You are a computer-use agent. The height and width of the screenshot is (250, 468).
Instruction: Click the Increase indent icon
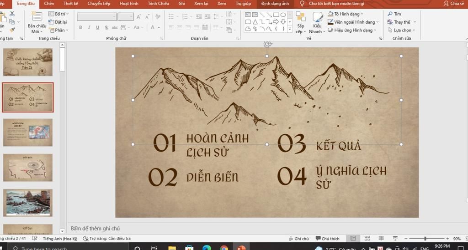[207, 16]
